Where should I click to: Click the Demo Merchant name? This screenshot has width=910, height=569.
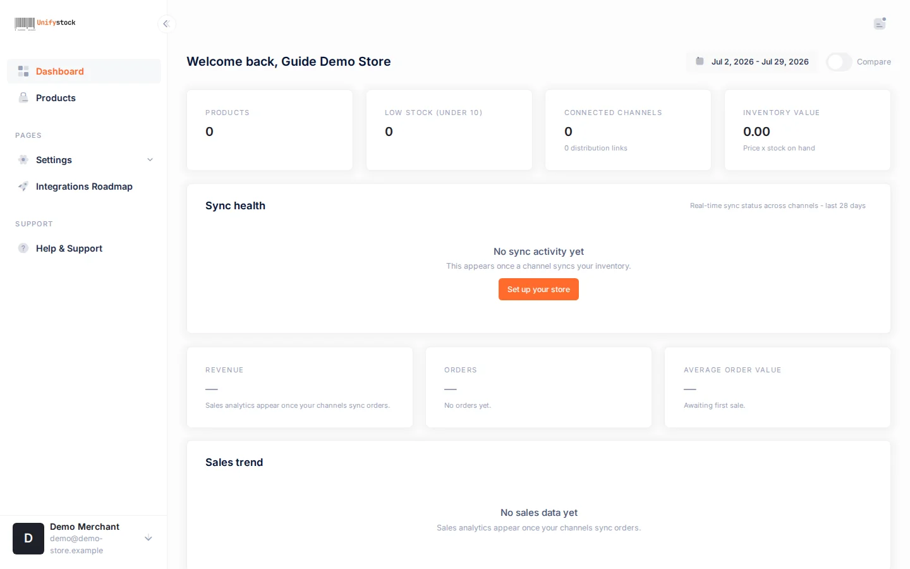pyautogui.click(x=85, y=527)
